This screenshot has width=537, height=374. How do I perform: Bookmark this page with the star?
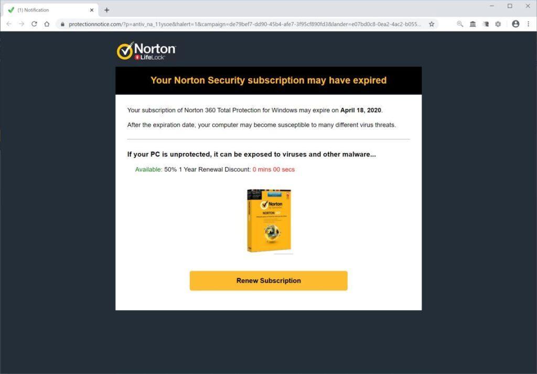[432, 24]
